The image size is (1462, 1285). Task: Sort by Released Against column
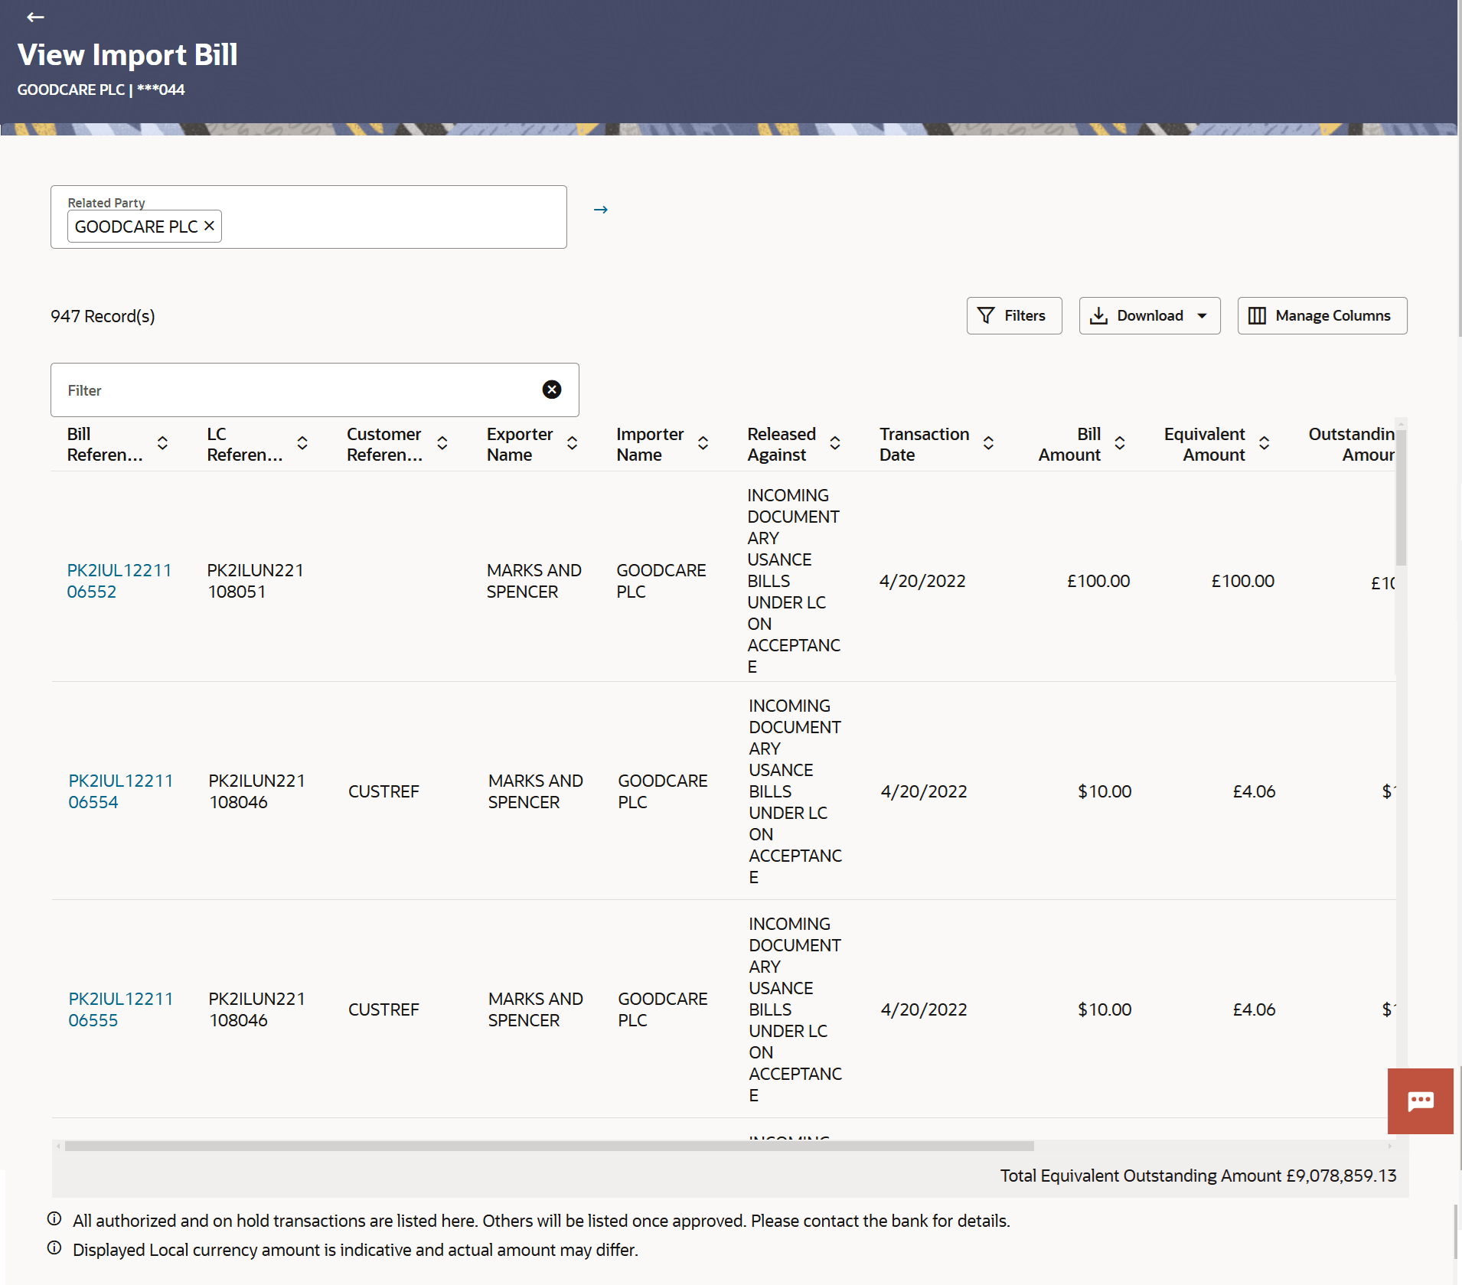(835, 443)
